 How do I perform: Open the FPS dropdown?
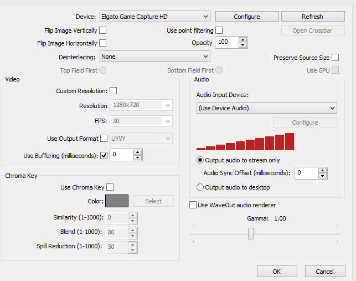coord(141,121)
